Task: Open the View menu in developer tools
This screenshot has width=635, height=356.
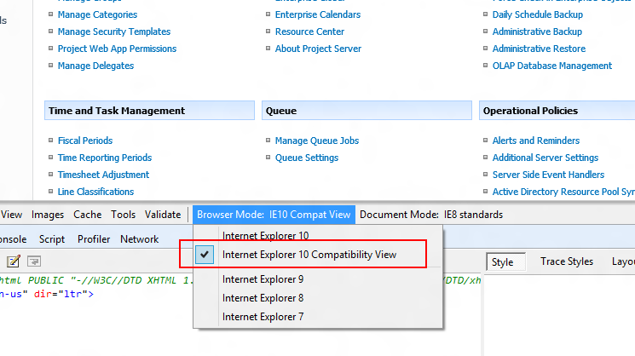Action: 11,215
